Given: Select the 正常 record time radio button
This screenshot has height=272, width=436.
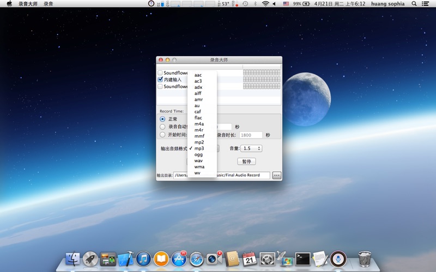Looking at the screenshot, I should (x=162, y=119).
